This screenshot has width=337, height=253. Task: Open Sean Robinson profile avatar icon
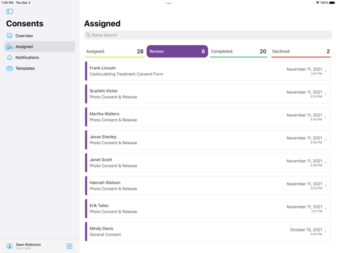[x=10, y=246]
